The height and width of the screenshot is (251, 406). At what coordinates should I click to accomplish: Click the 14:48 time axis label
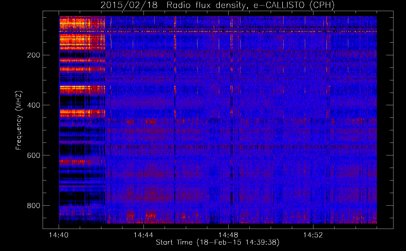(228, 235)
